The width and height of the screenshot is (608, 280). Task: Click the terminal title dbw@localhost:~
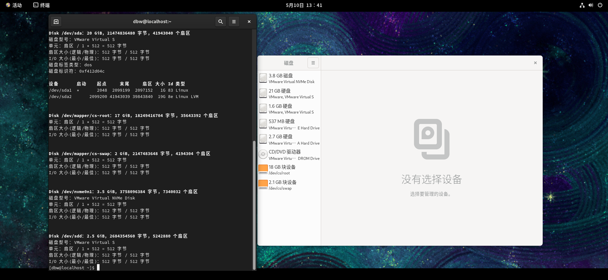click(152, 22)
